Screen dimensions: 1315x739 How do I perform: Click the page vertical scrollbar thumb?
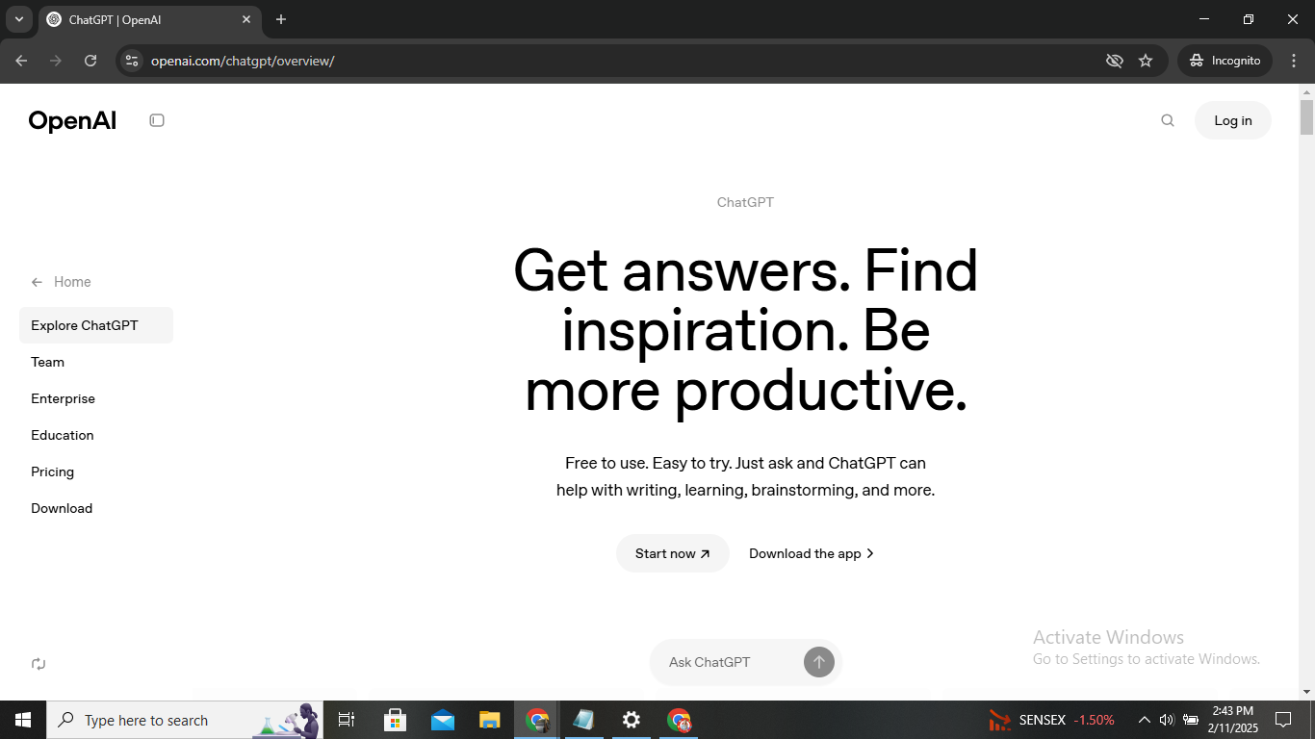coord(1306,116)
